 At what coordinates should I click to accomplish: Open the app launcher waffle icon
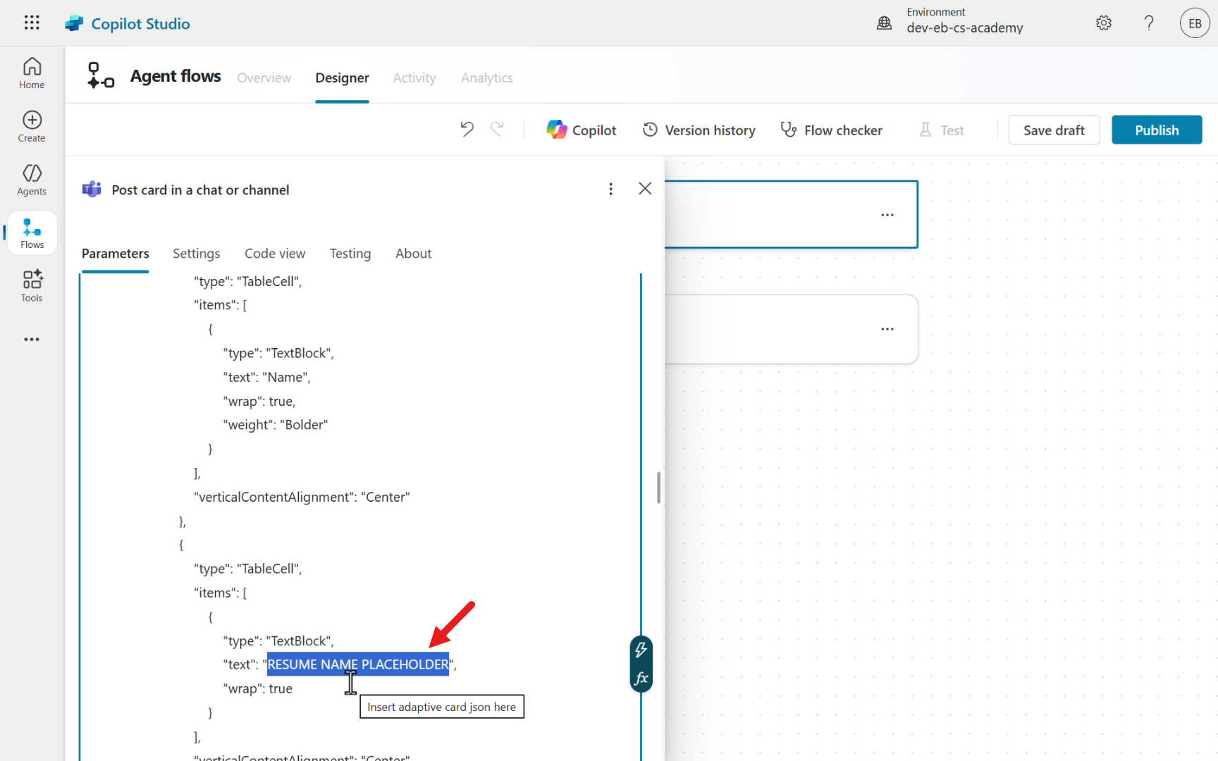[x=32, y=23]
